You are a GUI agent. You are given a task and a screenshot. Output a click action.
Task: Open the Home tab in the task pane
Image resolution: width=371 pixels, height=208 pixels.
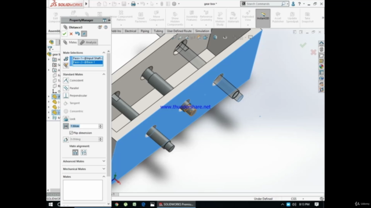(321, 44)
